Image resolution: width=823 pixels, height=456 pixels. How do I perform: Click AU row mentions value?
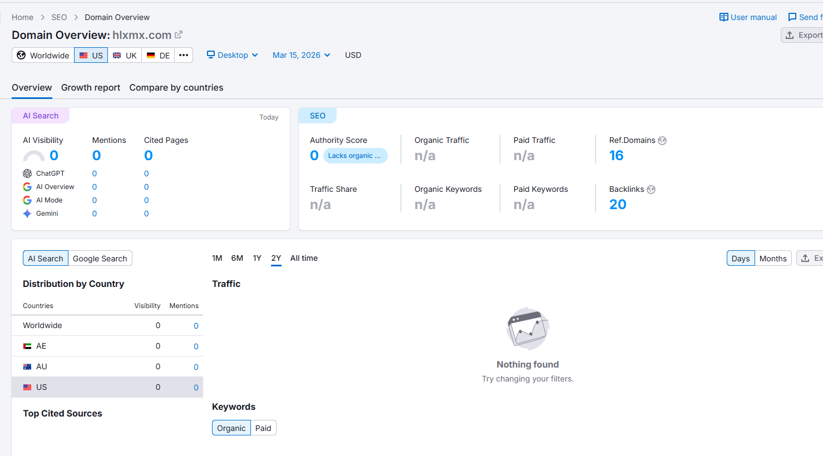196,367
